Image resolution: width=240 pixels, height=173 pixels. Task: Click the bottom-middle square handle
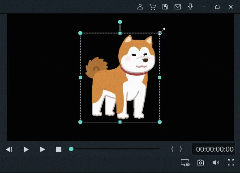(x=120, y=122)
